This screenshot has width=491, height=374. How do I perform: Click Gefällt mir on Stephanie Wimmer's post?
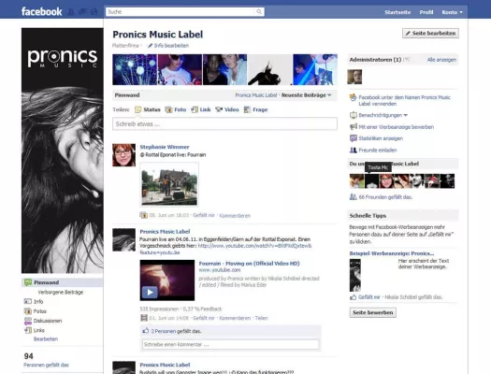[x=204, y=215]
